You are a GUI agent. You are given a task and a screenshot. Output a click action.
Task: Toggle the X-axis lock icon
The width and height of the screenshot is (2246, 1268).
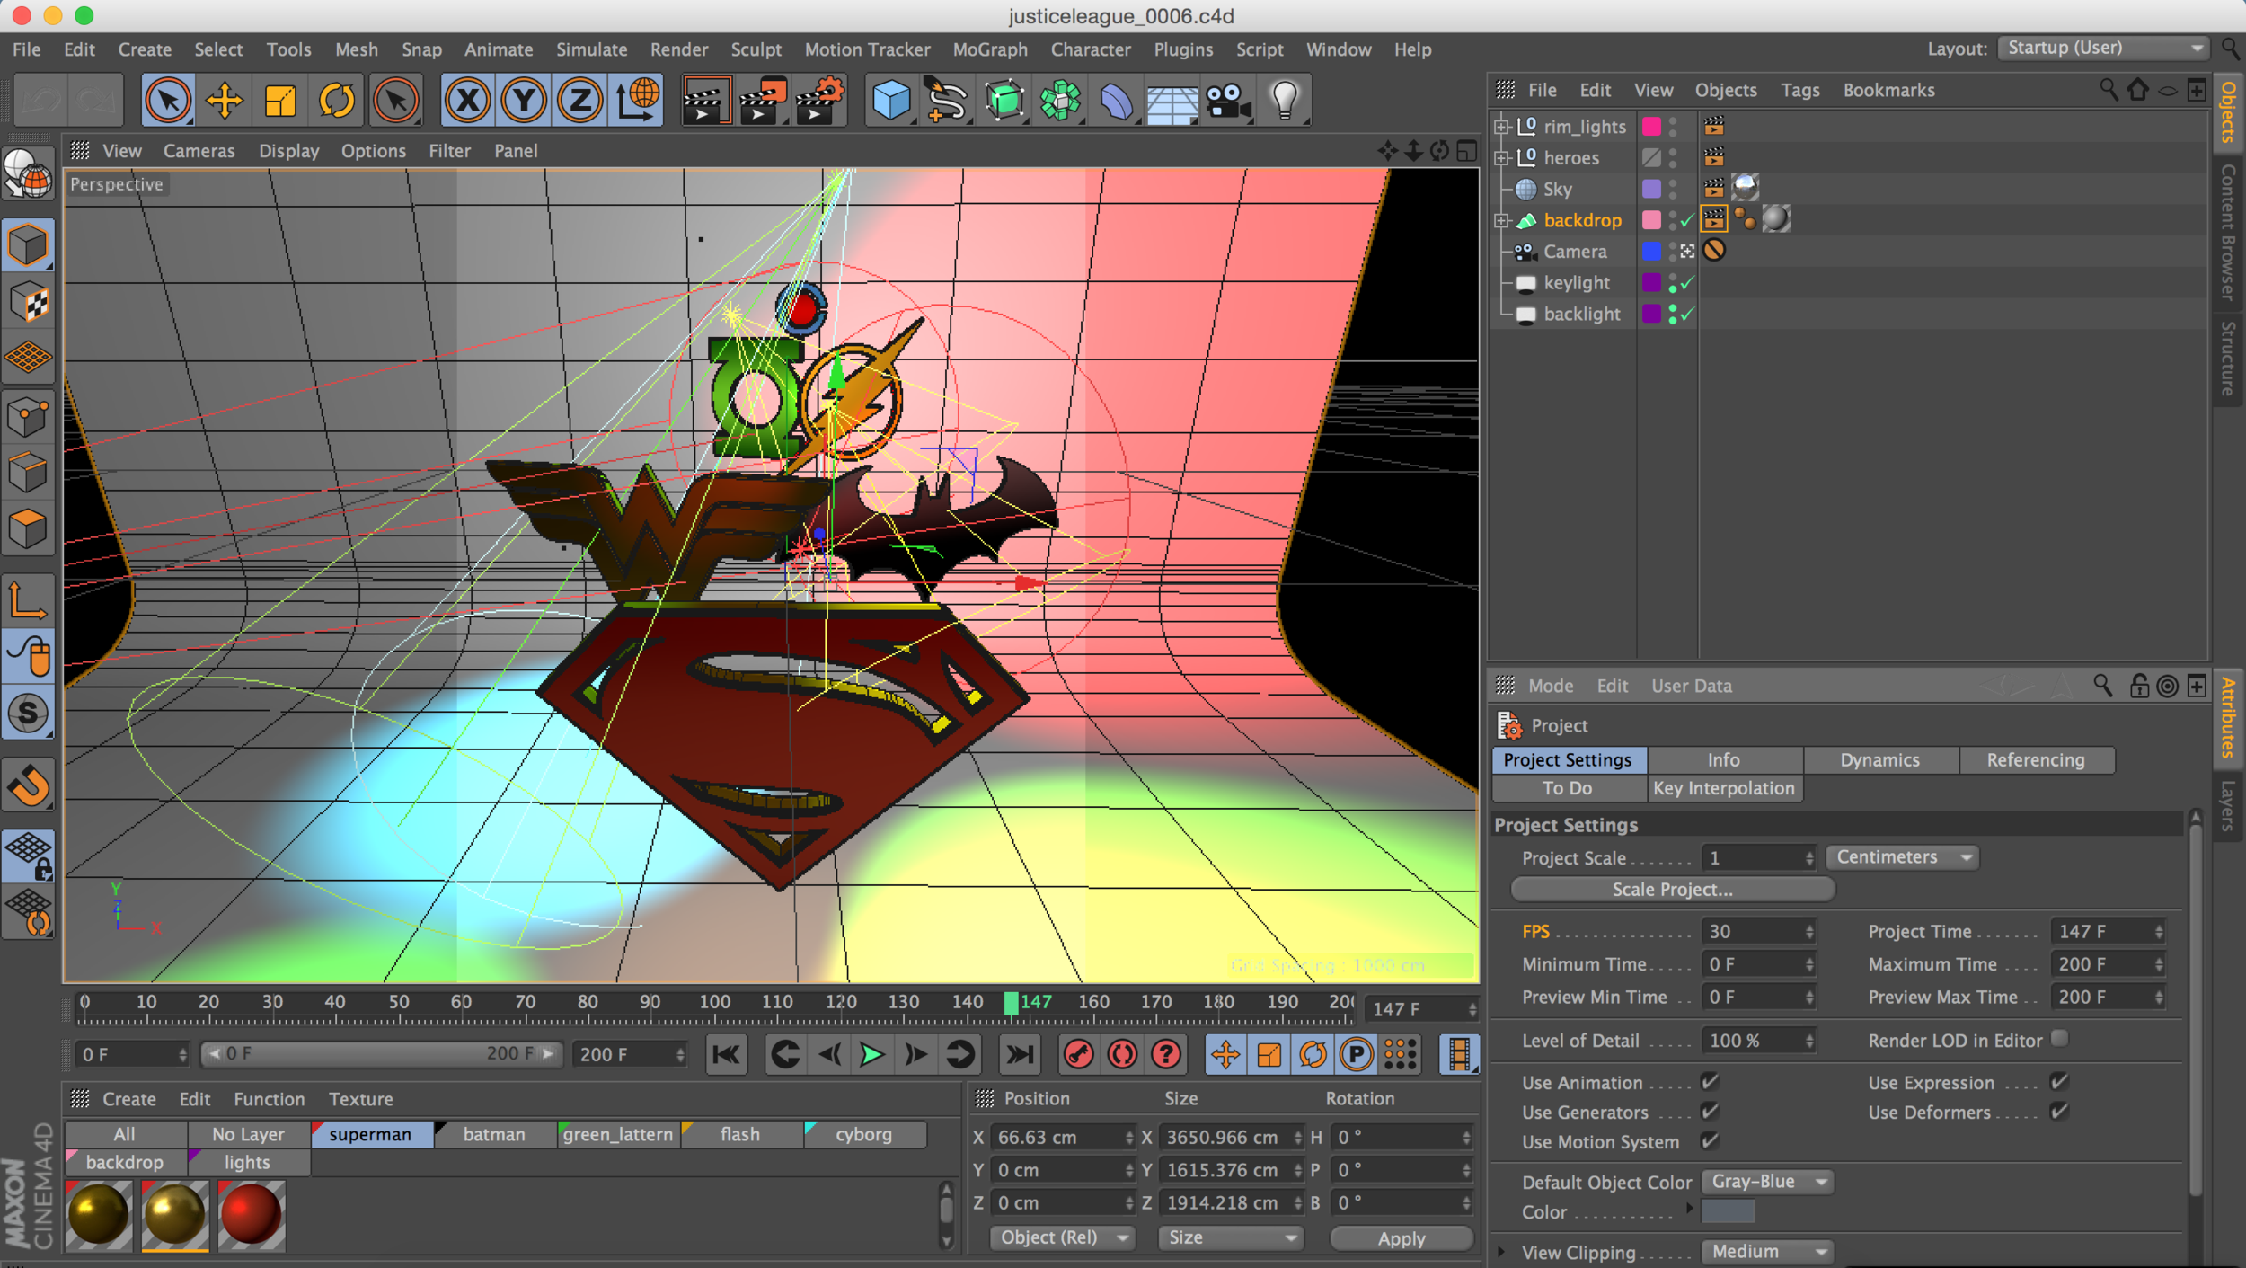coord(467,101)
